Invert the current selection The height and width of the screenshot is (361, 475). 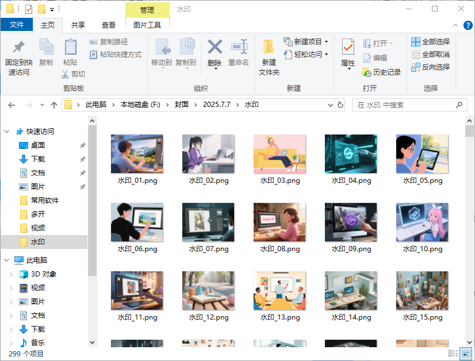430,66
